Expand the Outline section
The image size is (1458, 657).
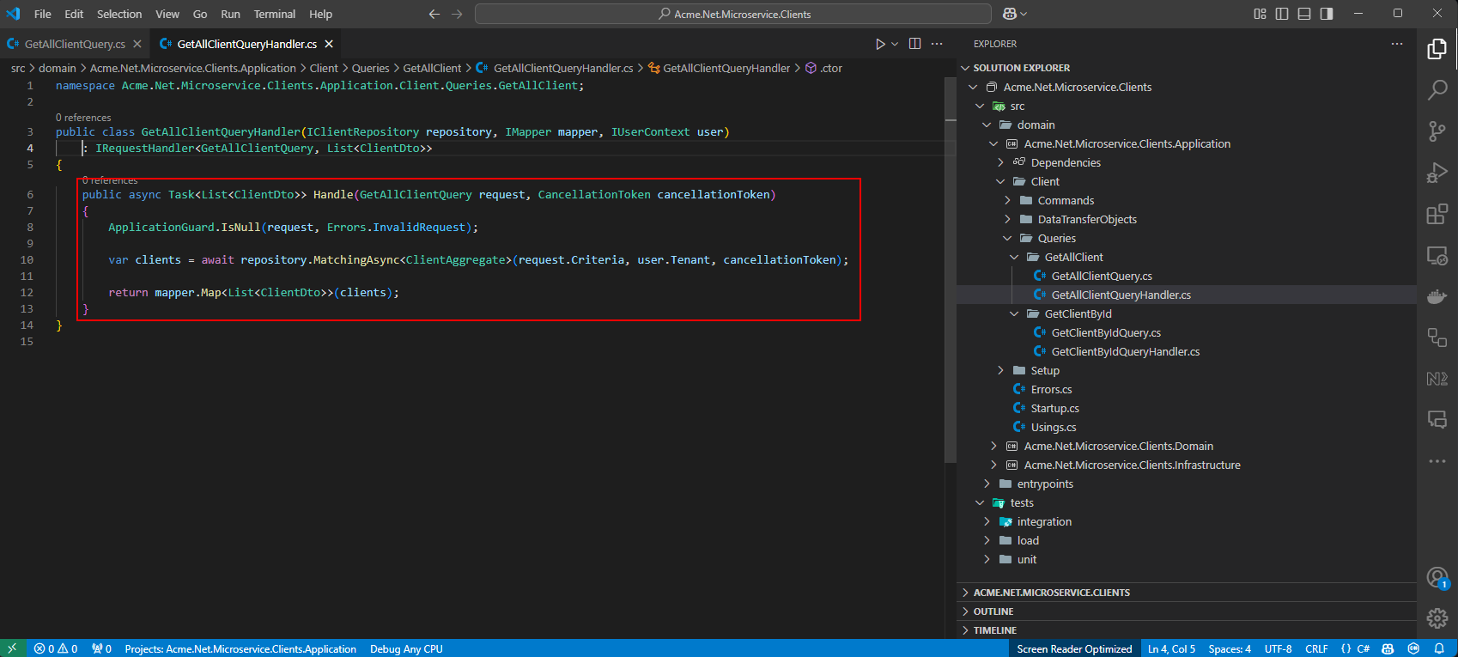coord(1186,611)
